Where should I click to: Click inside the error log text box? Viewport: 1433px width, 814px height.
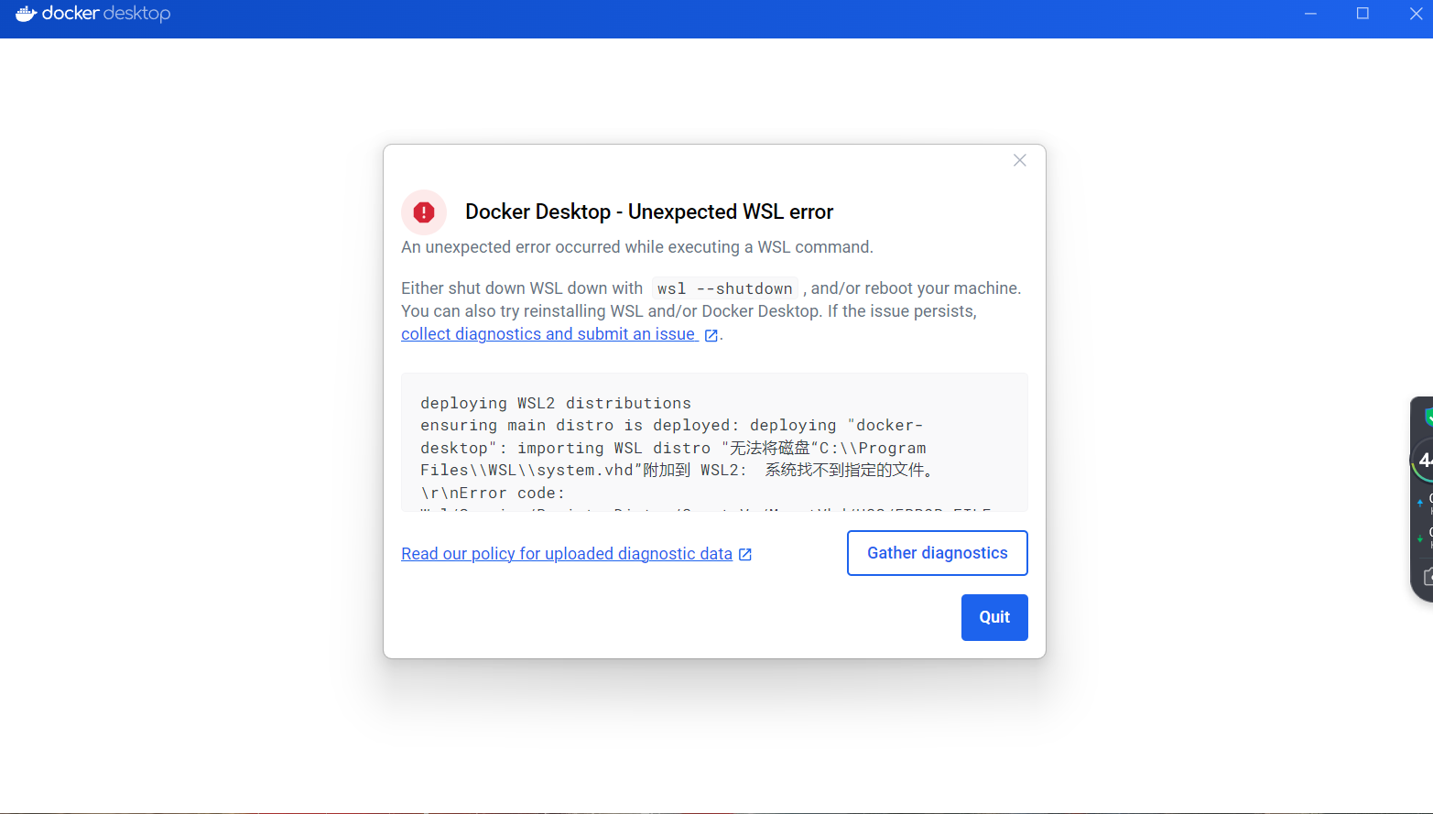(714, 441)
